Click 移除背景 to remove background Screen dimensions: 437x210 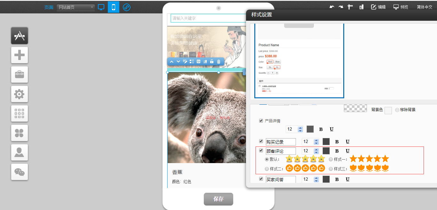pos(405,110)
